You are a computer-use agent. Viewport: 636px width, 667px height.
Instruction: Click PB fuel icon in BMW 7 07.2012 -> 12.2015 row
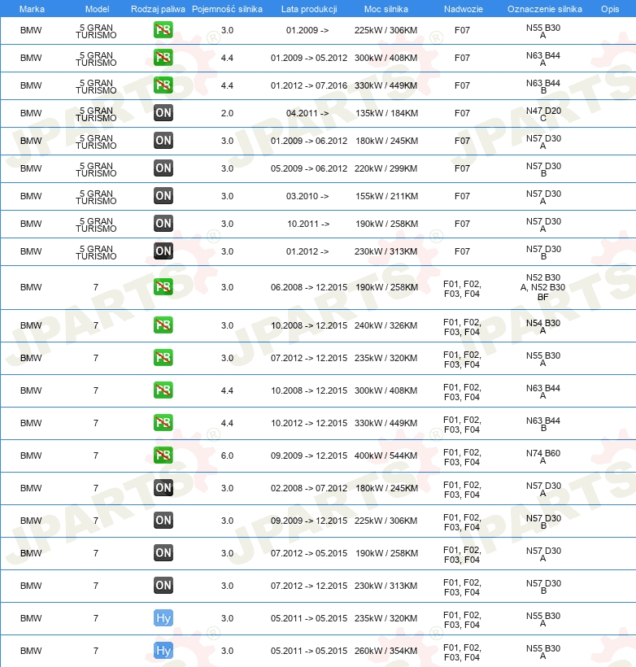(163, 358)
